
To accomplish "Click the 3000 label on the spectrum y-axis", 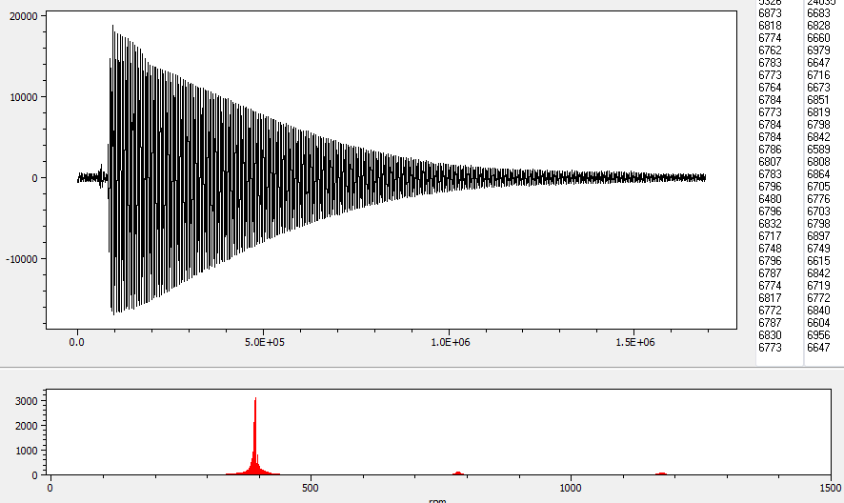I will (x=24, y=402).
